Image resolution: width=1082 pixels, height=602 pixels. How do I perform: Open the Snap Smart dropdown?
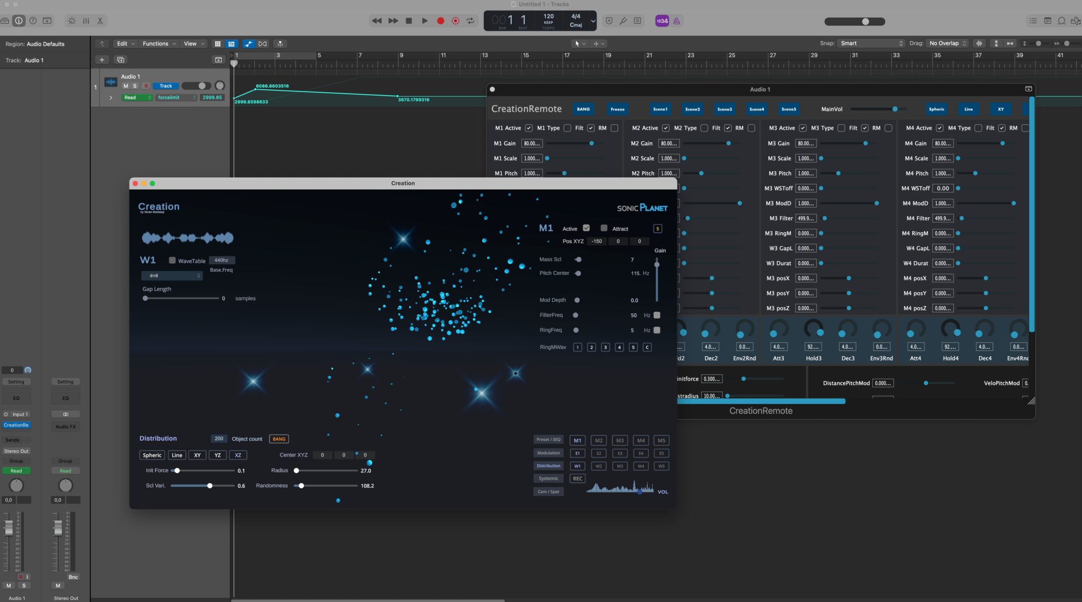871,43
